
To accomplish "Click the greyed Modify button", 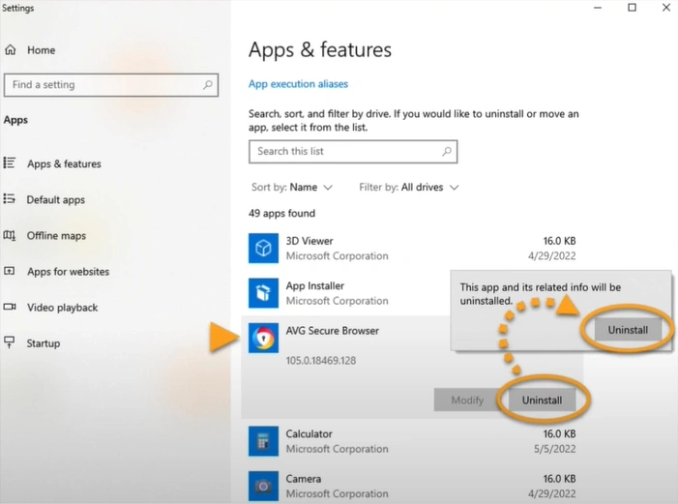I will (467, 400).
